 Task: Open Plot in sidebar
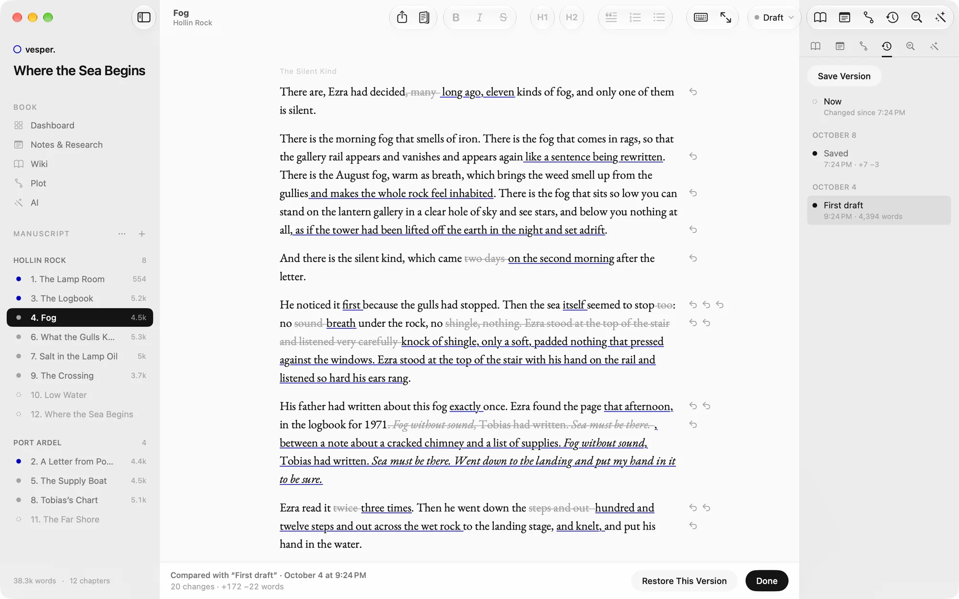coord(80,183)
